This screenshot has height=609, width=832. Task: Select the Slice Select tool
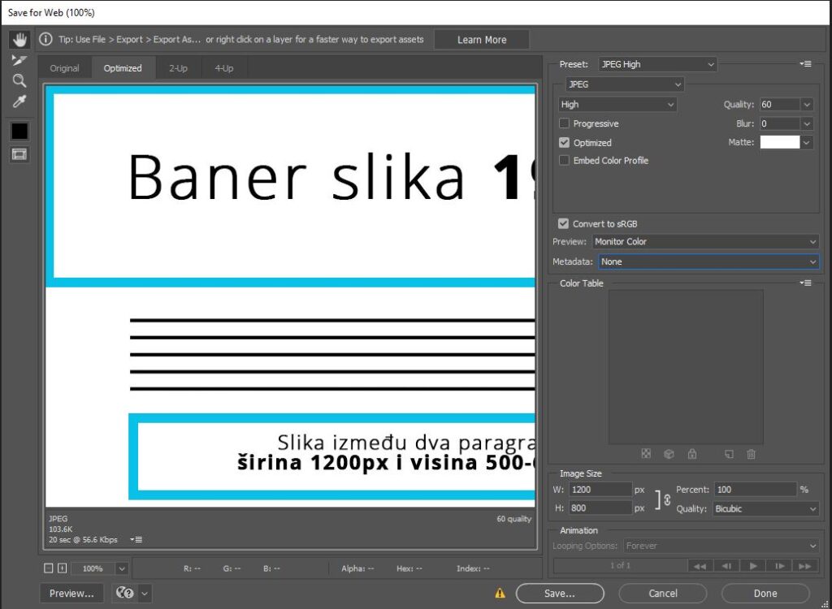pyautogui.click(x=19, y=60)
